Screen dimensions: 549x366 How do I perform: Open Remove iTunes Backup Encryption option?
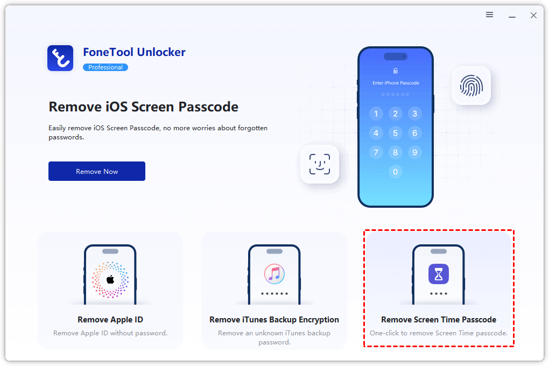[x=274, y=319]
